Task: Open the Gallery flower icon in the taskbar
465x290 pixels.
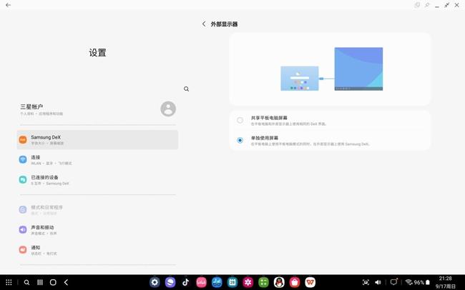Action: tap(248, 282)
